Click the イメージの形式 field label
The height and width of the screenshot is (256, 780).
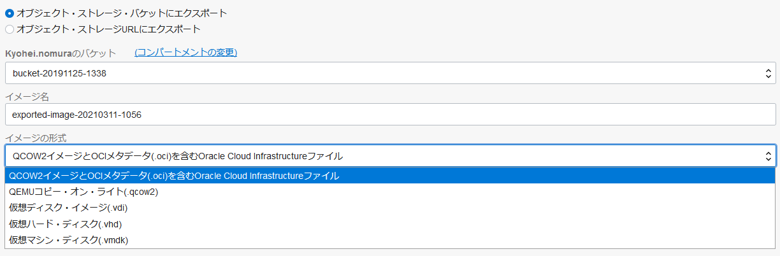click(x=35, y=138)
